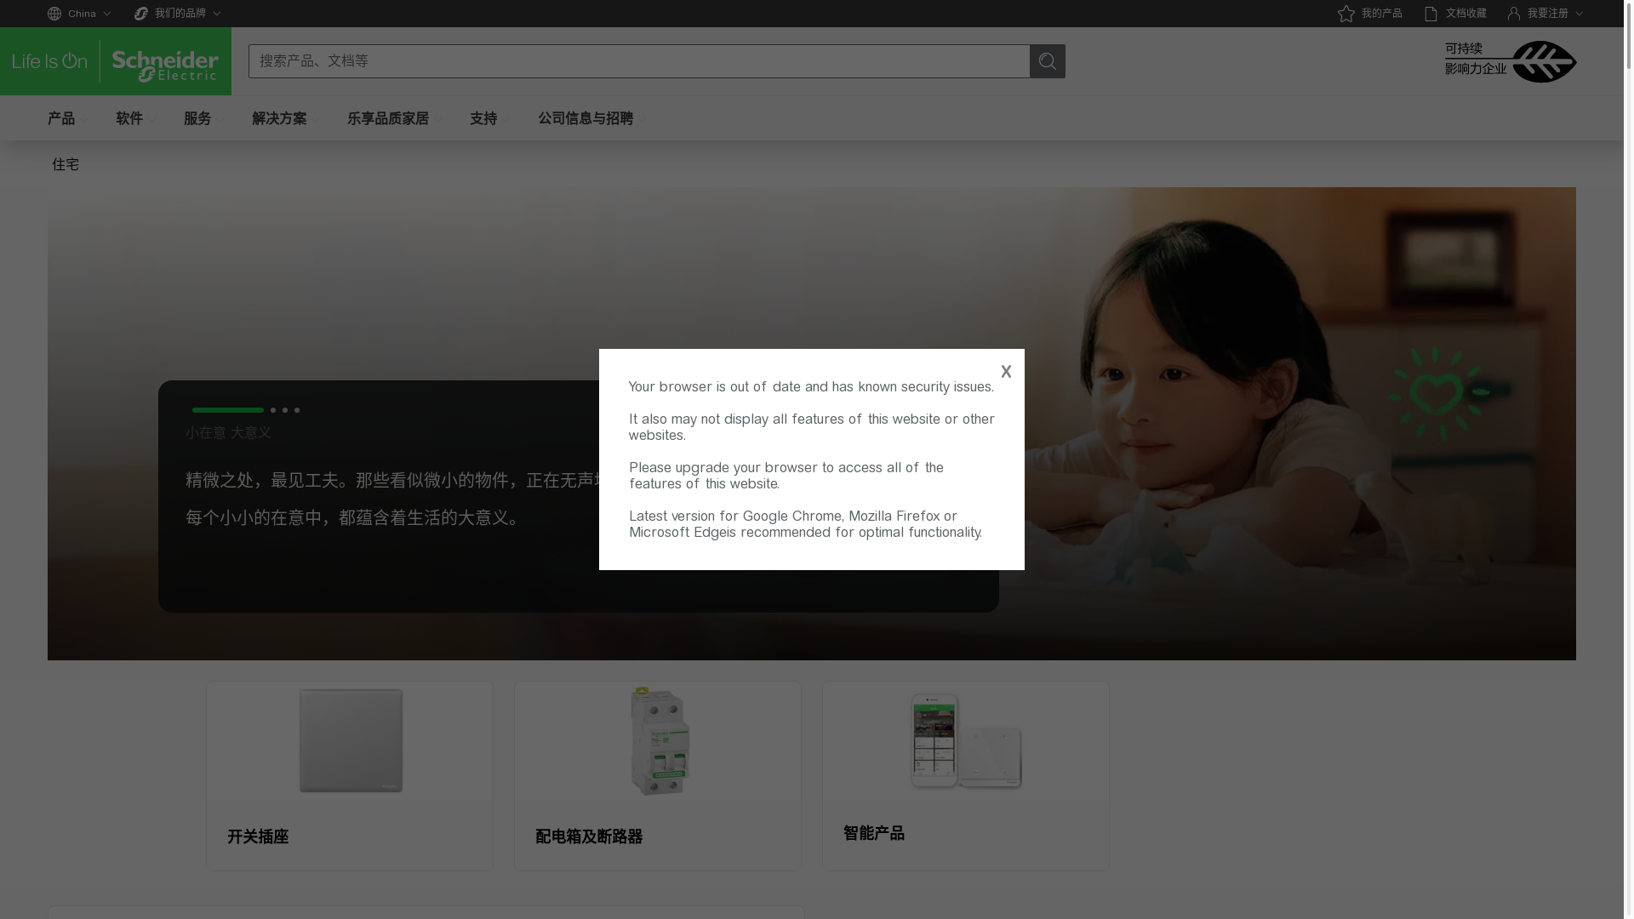The width and height of the screenshot is (1634, 919).
Task: Open the 产品 navigation menu
Action: coord(61,119)
